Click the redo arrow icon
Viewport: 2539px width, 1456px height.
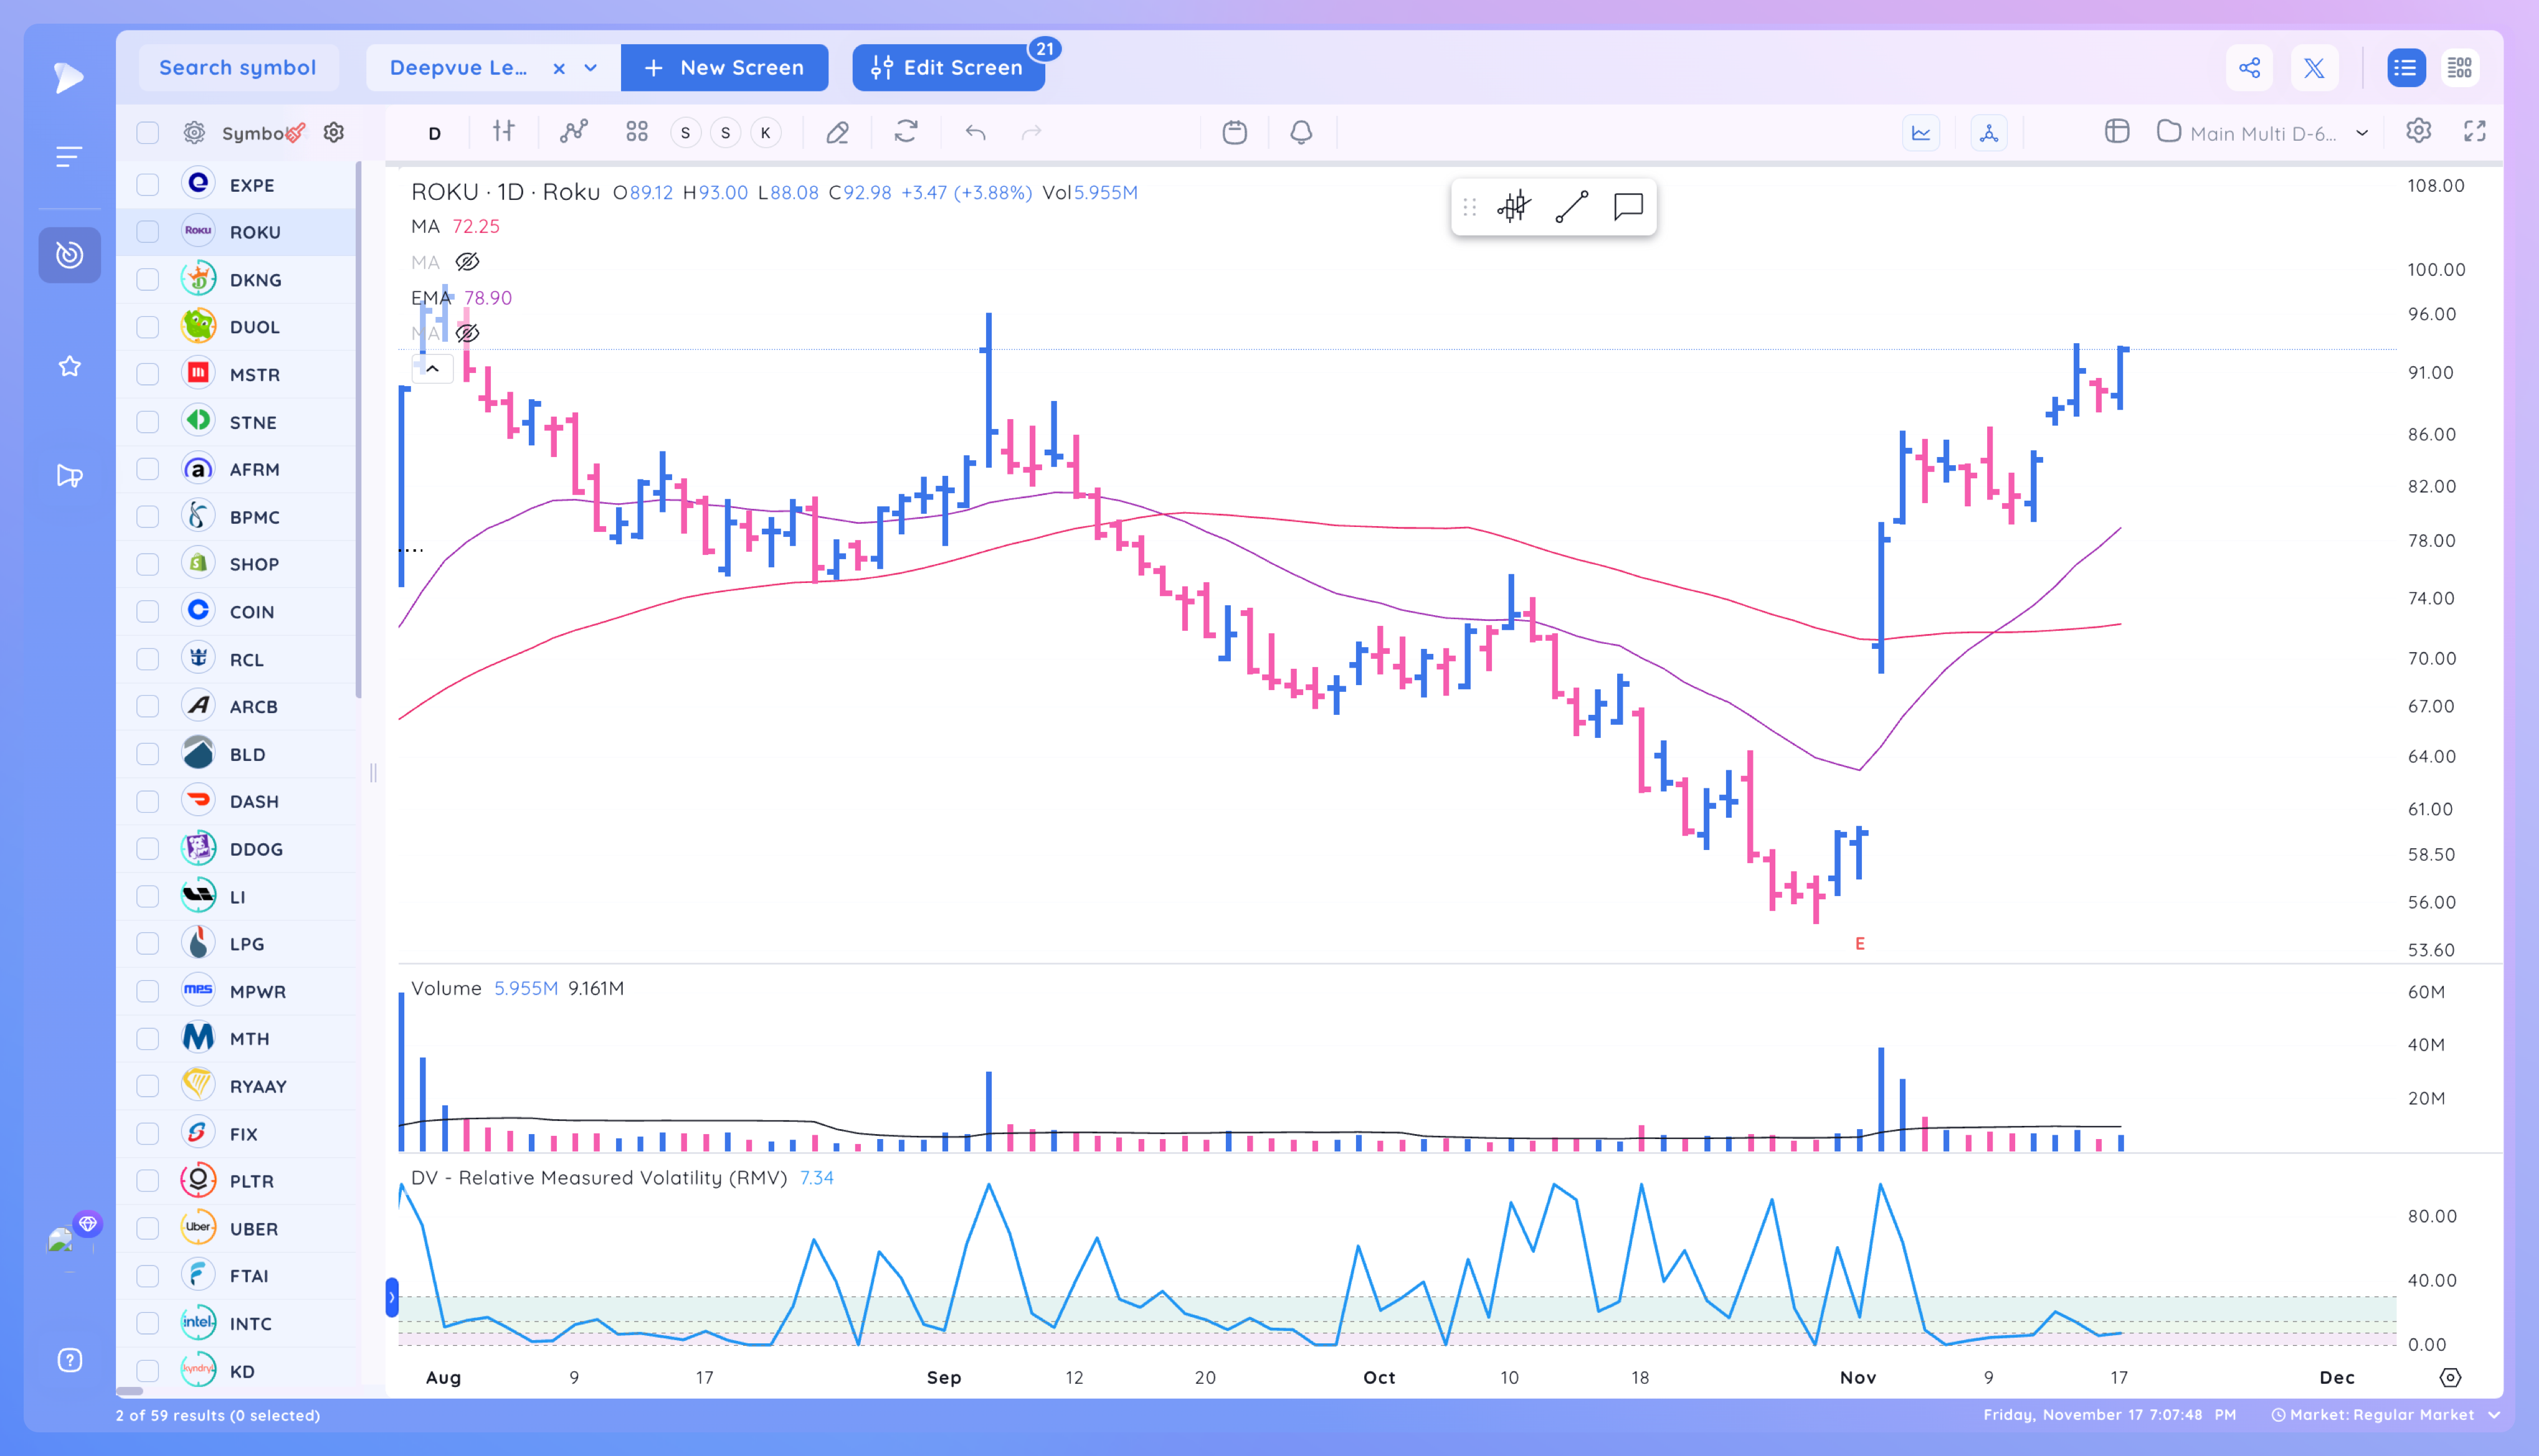[x=1031, y=132]
